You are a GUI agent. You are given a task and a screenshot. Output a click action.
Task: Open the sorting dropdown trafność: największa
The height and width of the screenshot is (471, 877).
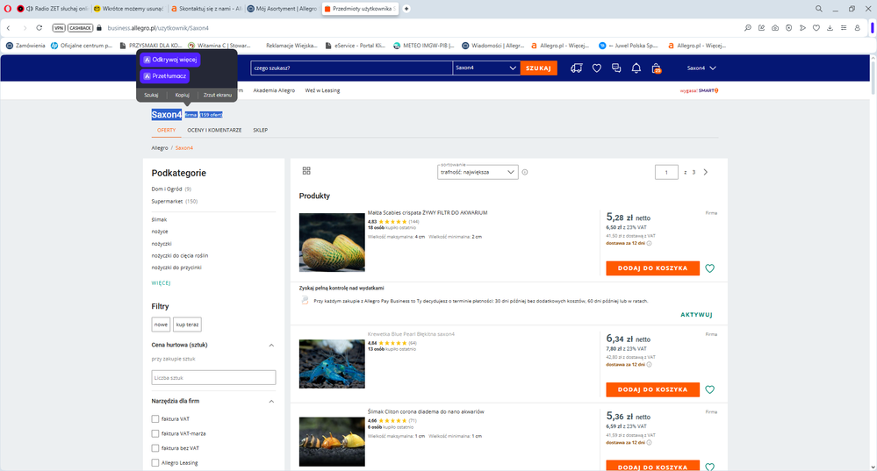click(x=478, y=172)
